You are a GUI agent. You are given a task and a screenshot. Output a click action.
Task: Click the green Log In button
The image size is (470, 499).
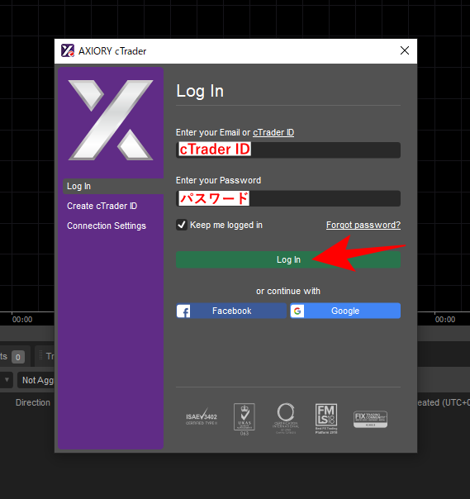click(288, 259)
